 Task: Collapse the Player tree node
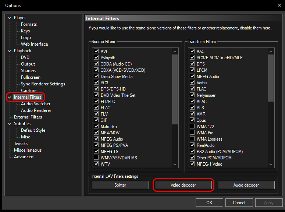pyautogui.click(x=10, y=18)
